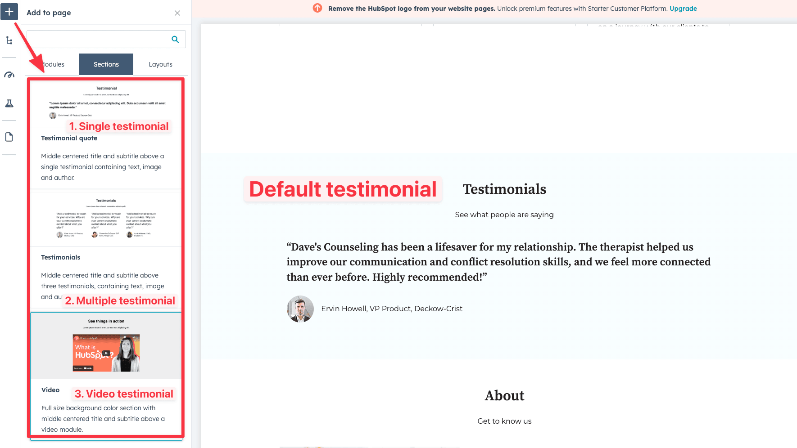Click the orange upgrade arrow icon in banner
This screenshot has width=797, height=448.
pyautogui.click(x=317, y=8)
